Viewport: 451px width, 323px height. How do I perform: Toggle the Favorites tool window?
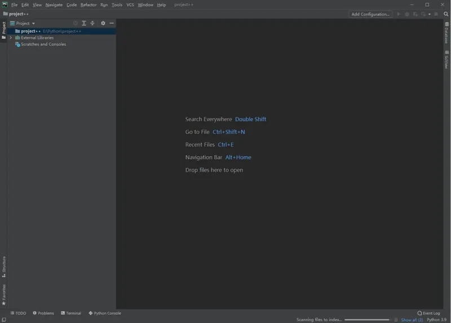pos(3,293)
